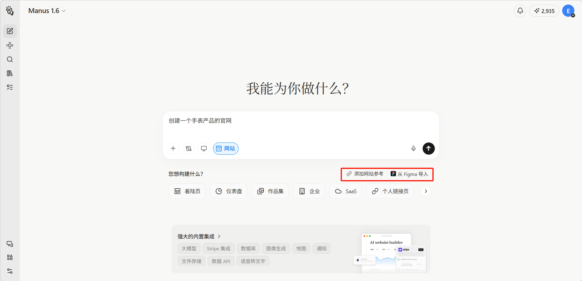Click the plus attachment icon
This screenshot has width=582, height=281.
[x=173, y=149]
